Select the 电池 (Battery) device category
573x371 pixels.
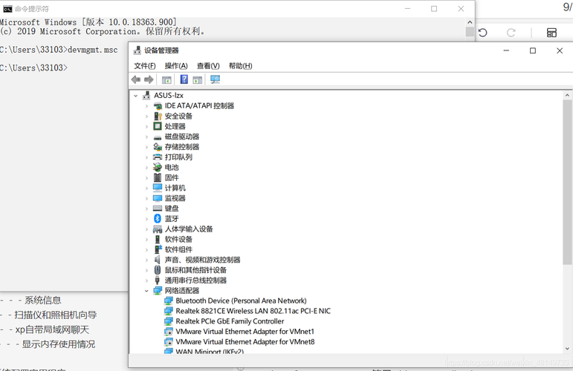[x=172, y=168]
